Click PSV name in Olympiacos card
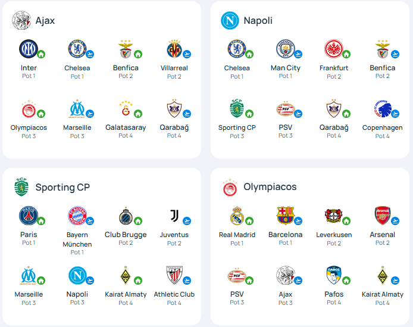 [x=237, y=294]
